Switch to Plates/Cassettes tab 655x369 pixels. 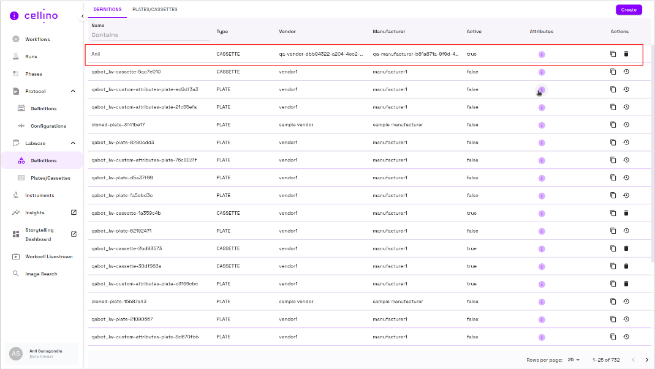(154, 10)
